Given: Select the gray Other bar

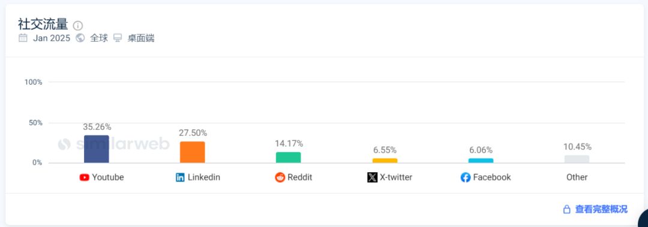Looking at the screenshot, I should [577, 159].
